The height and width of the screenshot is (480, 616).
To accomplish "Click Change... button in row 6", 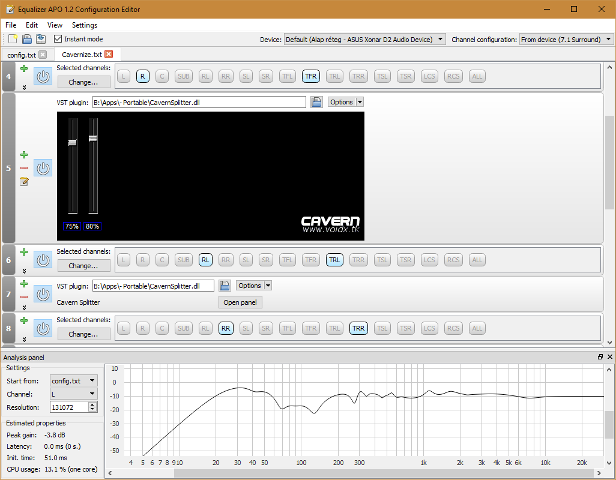I will (83, 266).
